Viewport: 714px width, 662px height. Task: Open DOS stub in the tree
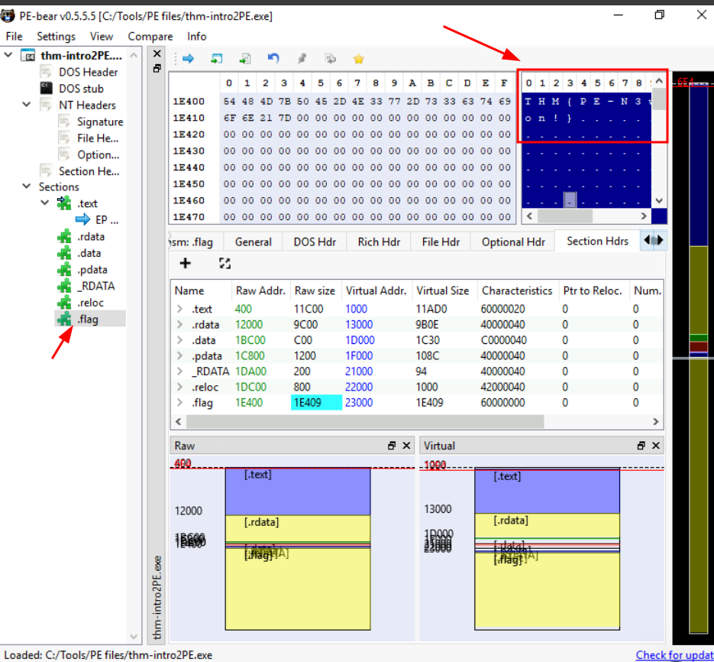[x=81, y=89]
